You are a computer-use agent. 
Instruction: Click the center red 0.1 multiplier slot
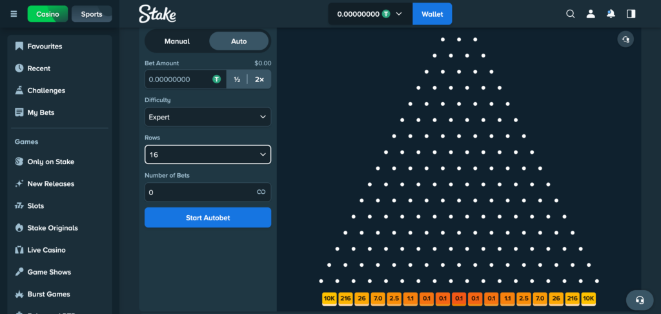click(459, 298)
